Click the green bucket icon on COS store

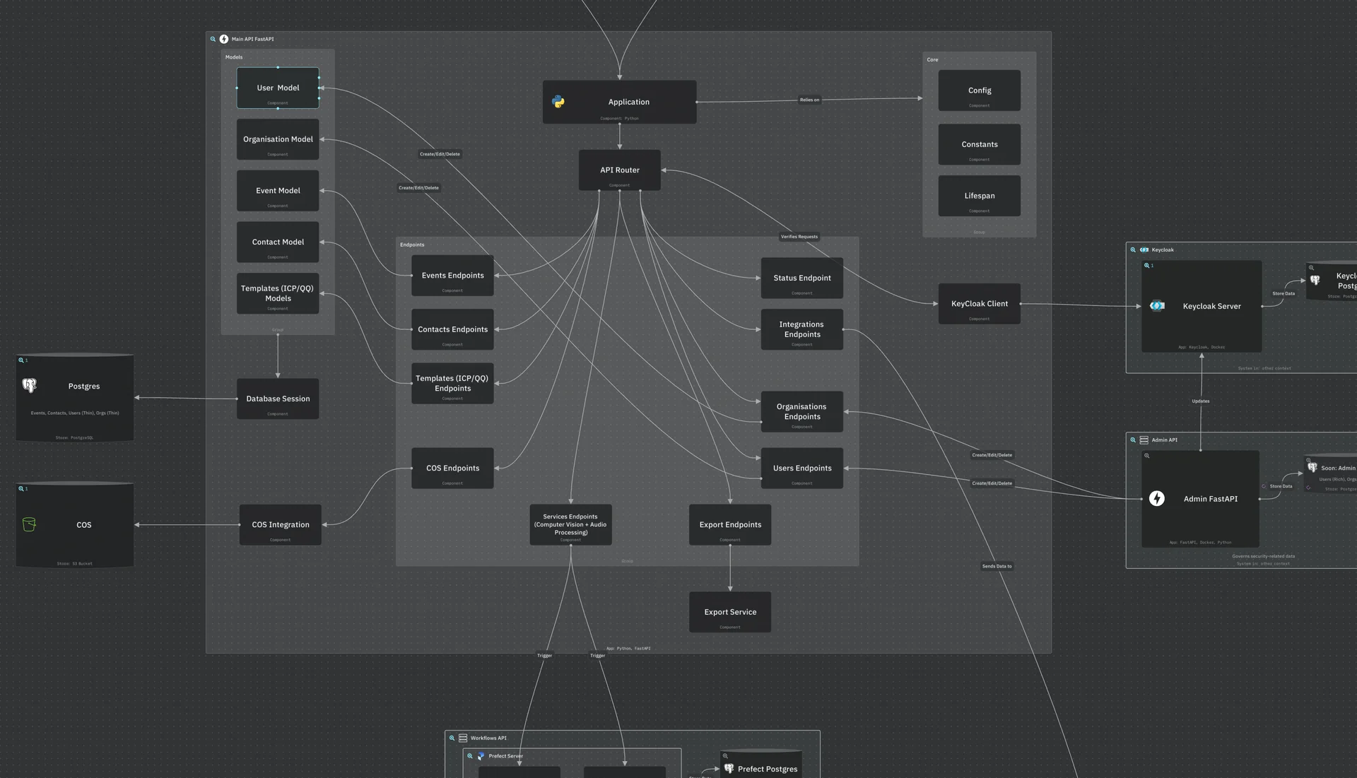[29, 524]
